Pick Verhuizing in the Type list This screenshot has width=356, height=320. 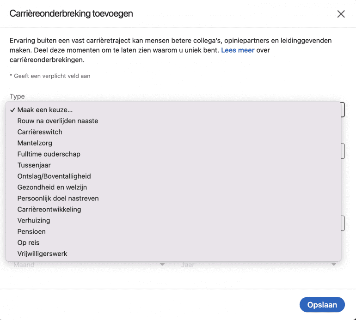click(x=173, y=221)
